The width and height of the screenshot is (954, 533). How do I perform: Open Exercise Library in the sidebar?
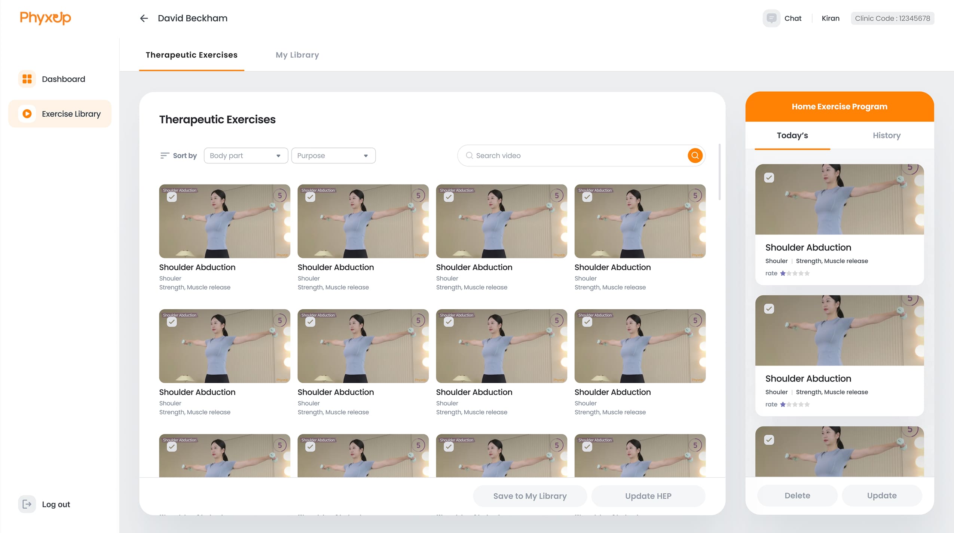(60, 114)
